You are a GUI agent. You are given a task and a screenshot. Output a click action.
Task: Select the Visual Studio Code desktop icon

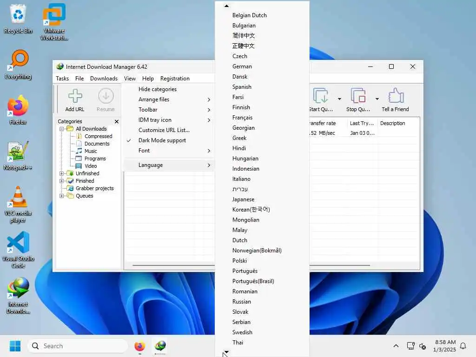(x=18, y=250)
